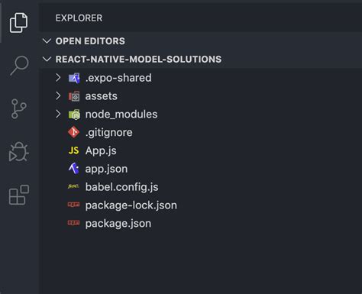Click the OPEN EDITORS section title
Image resolution: width=362 pixels, height=294 pixels.
(90, 41)
